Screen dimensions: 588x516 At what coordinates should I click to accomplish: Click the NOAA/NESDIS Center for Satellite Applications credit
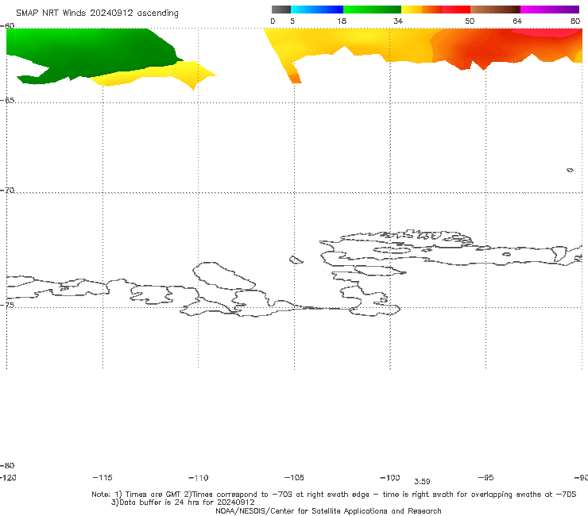(328, 511)
